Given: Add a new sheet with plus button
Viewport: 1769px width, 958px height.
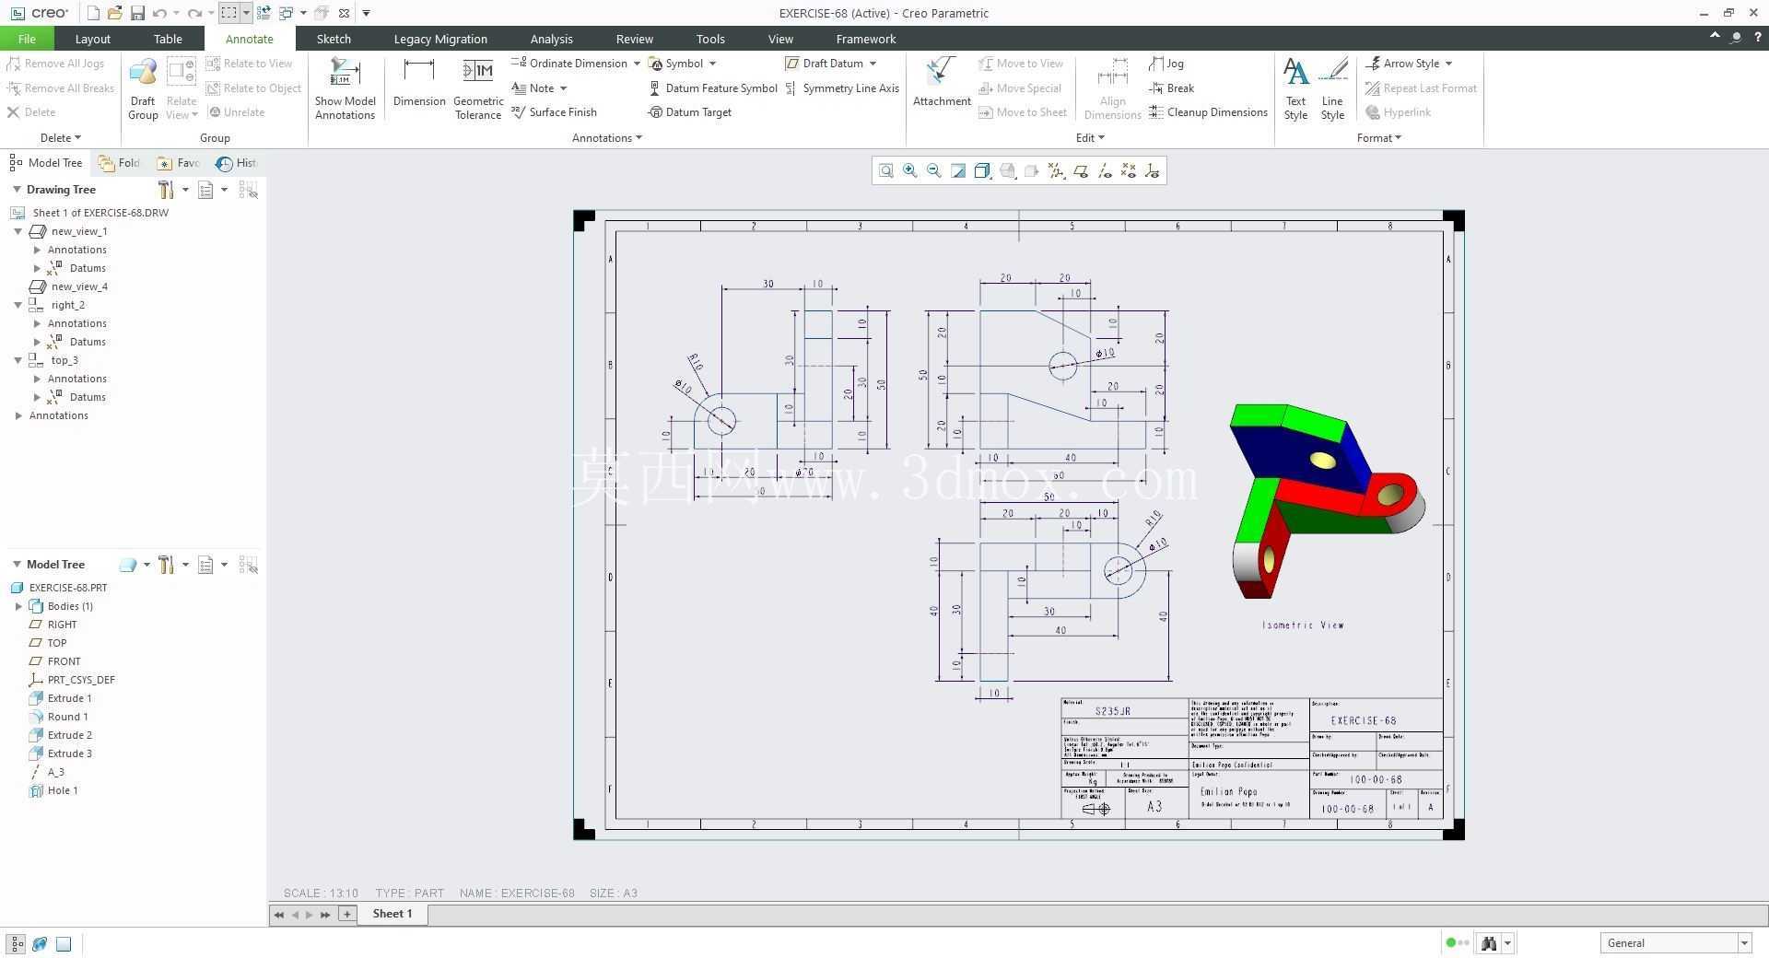Looking at the screenshot, I should point(347,914).
